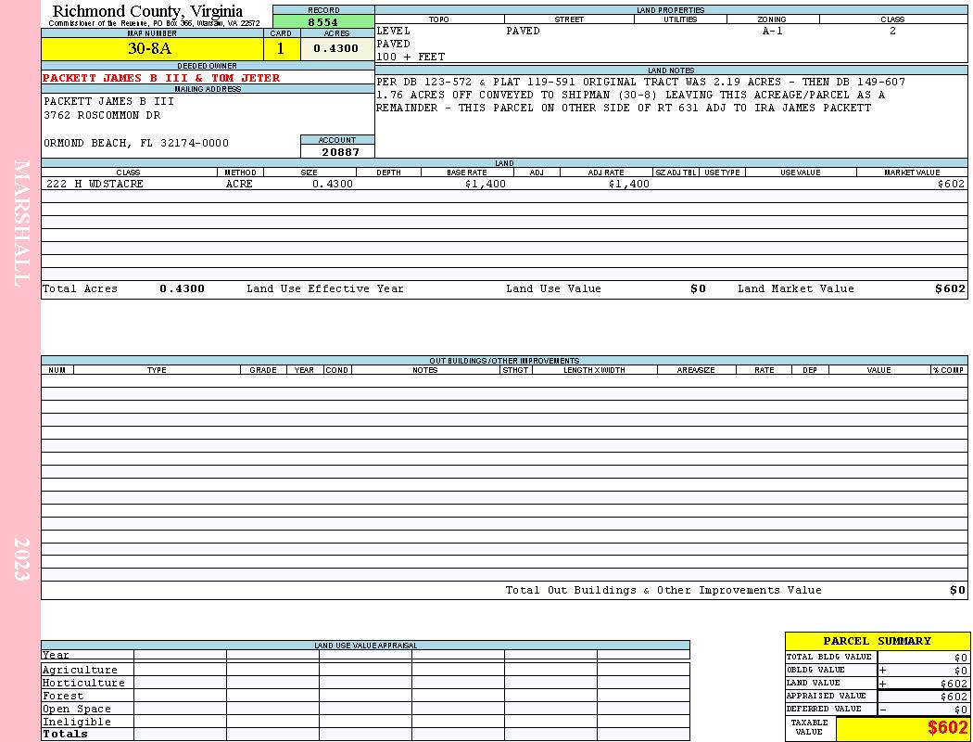Click the SZ ADJ TBL column header

point(676,172)
